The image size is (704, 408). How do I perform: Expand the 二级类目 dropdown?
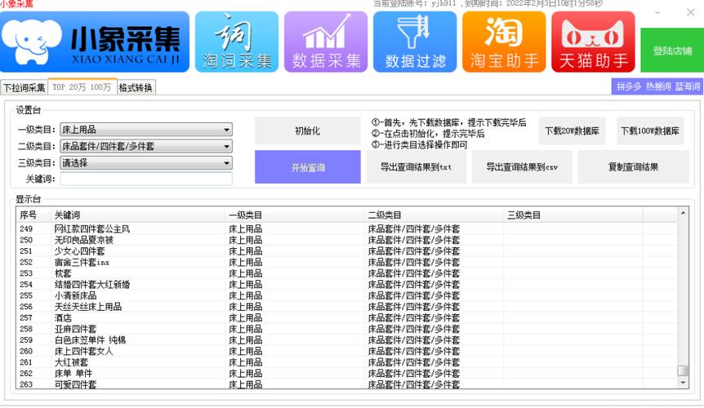(146, 146)
